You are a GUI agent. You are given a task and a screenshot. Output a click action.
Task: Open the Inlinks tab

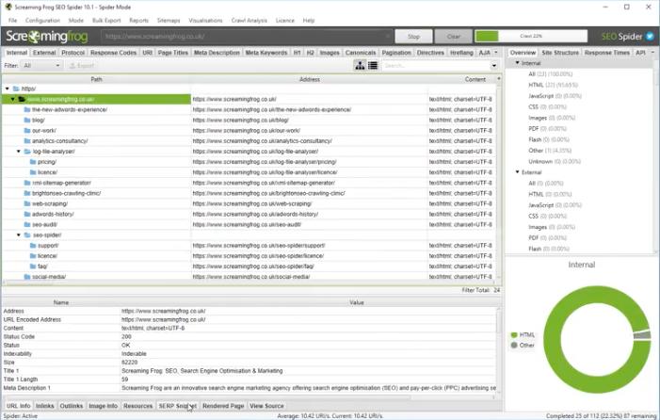(x=44, y=406)
